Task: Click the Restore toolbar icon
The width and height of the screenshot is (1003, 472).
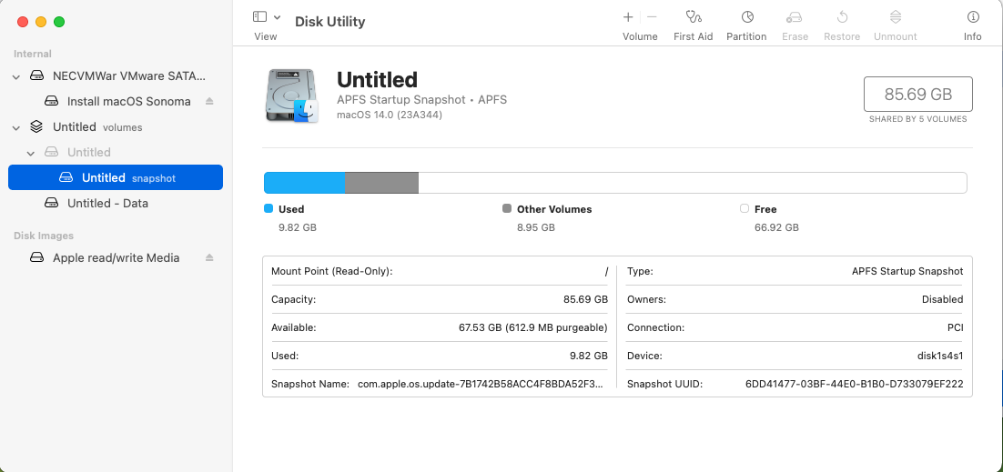Action: (x=842, y=17)
